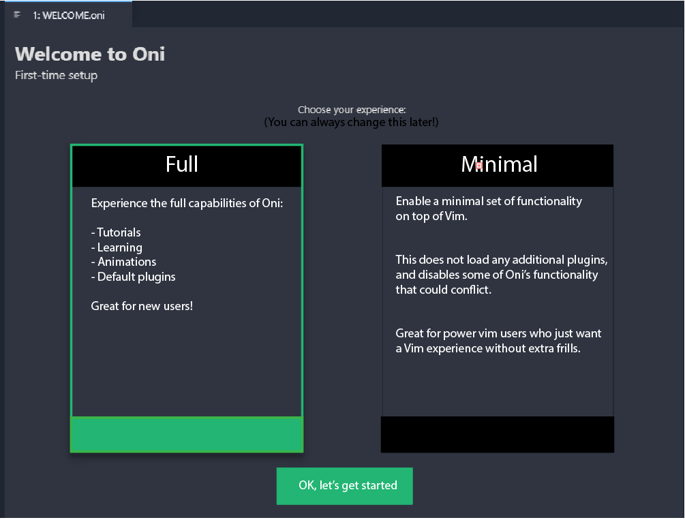Click the Minimal card title header
This screenshot has height=520, width=685.
(497, 164)
